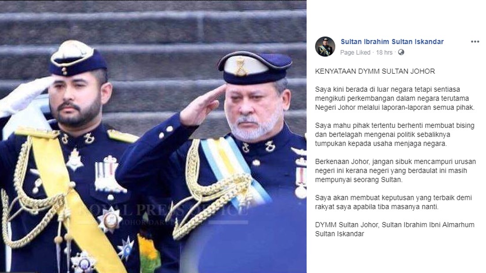Visit the Sultan Ibrahim Sultan Iskandar page link

pyautogui.click(x=392, y=41)
